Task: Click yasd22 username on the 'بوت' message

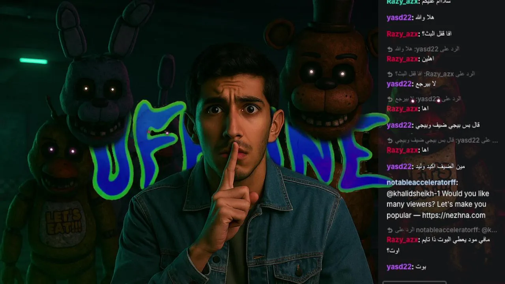Action: (399, 267)
